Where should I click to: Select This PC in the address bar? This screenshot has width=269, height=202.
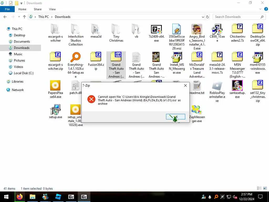pos(43,17)
